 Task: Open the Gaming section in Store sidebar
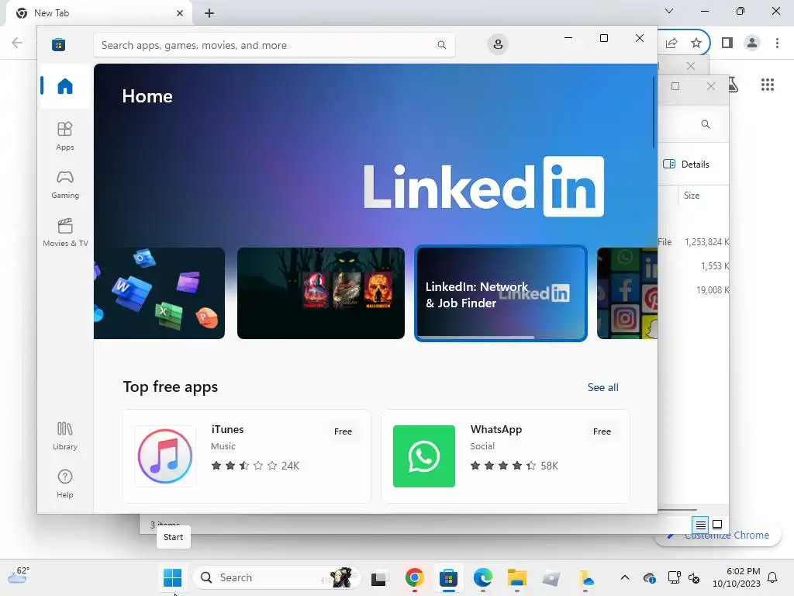pyautogui.click(x=65, y=185)
